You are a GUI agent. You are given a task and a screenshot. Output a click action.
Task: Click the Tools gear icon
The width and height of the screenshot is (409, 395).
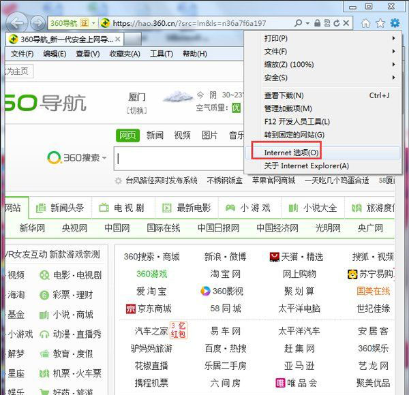tap(395, 23)
